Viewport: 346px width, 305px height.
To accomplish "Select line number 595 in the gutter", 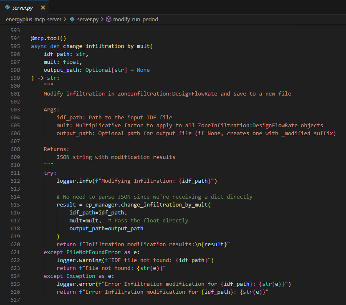I will tap(15, 46).
